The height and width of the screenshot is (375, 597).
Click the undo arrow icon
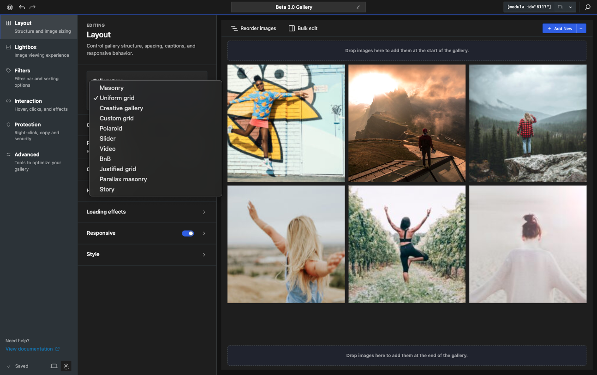[22, 7]
